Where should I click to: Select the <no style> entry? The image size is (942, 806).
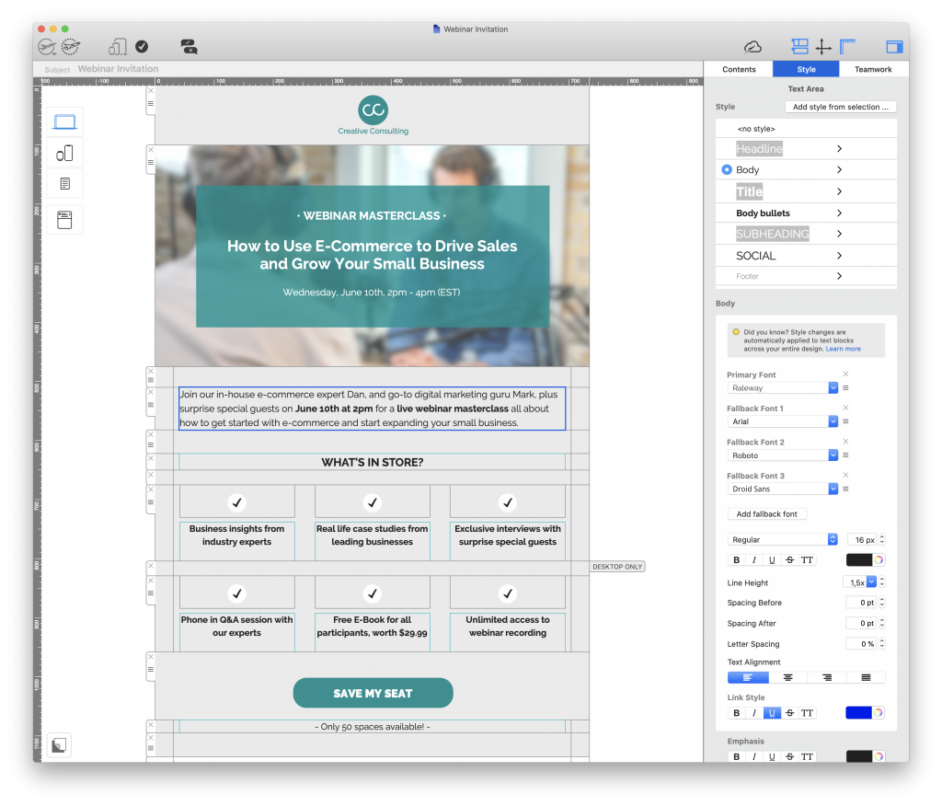806,129
